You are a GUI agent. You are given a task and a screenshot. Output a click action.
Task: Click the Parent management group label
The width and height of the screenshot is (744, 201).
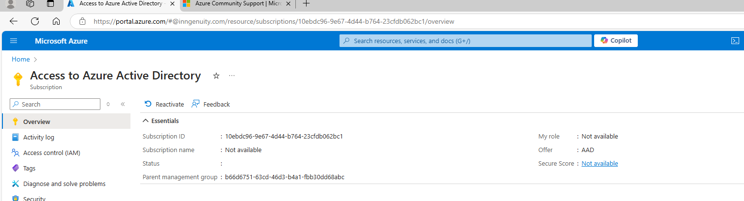click(180, 177)
